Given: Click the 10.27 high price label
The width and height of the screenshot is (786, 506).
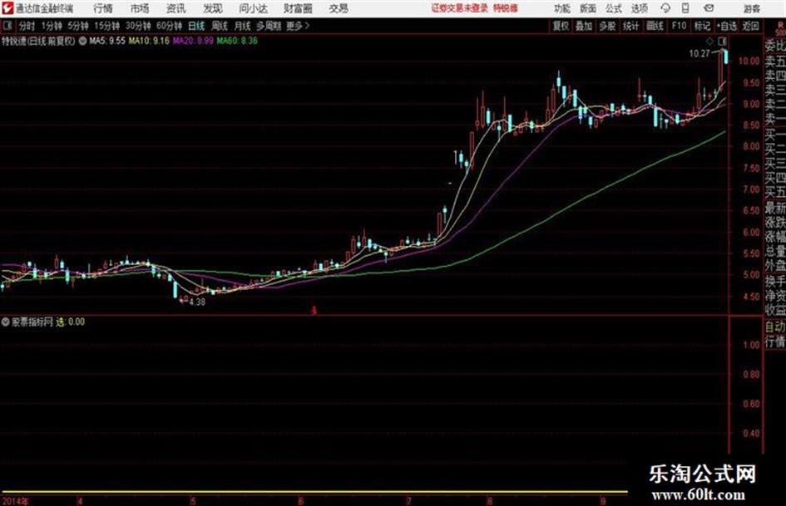Looking at the screenshot, I should [699, 54].
